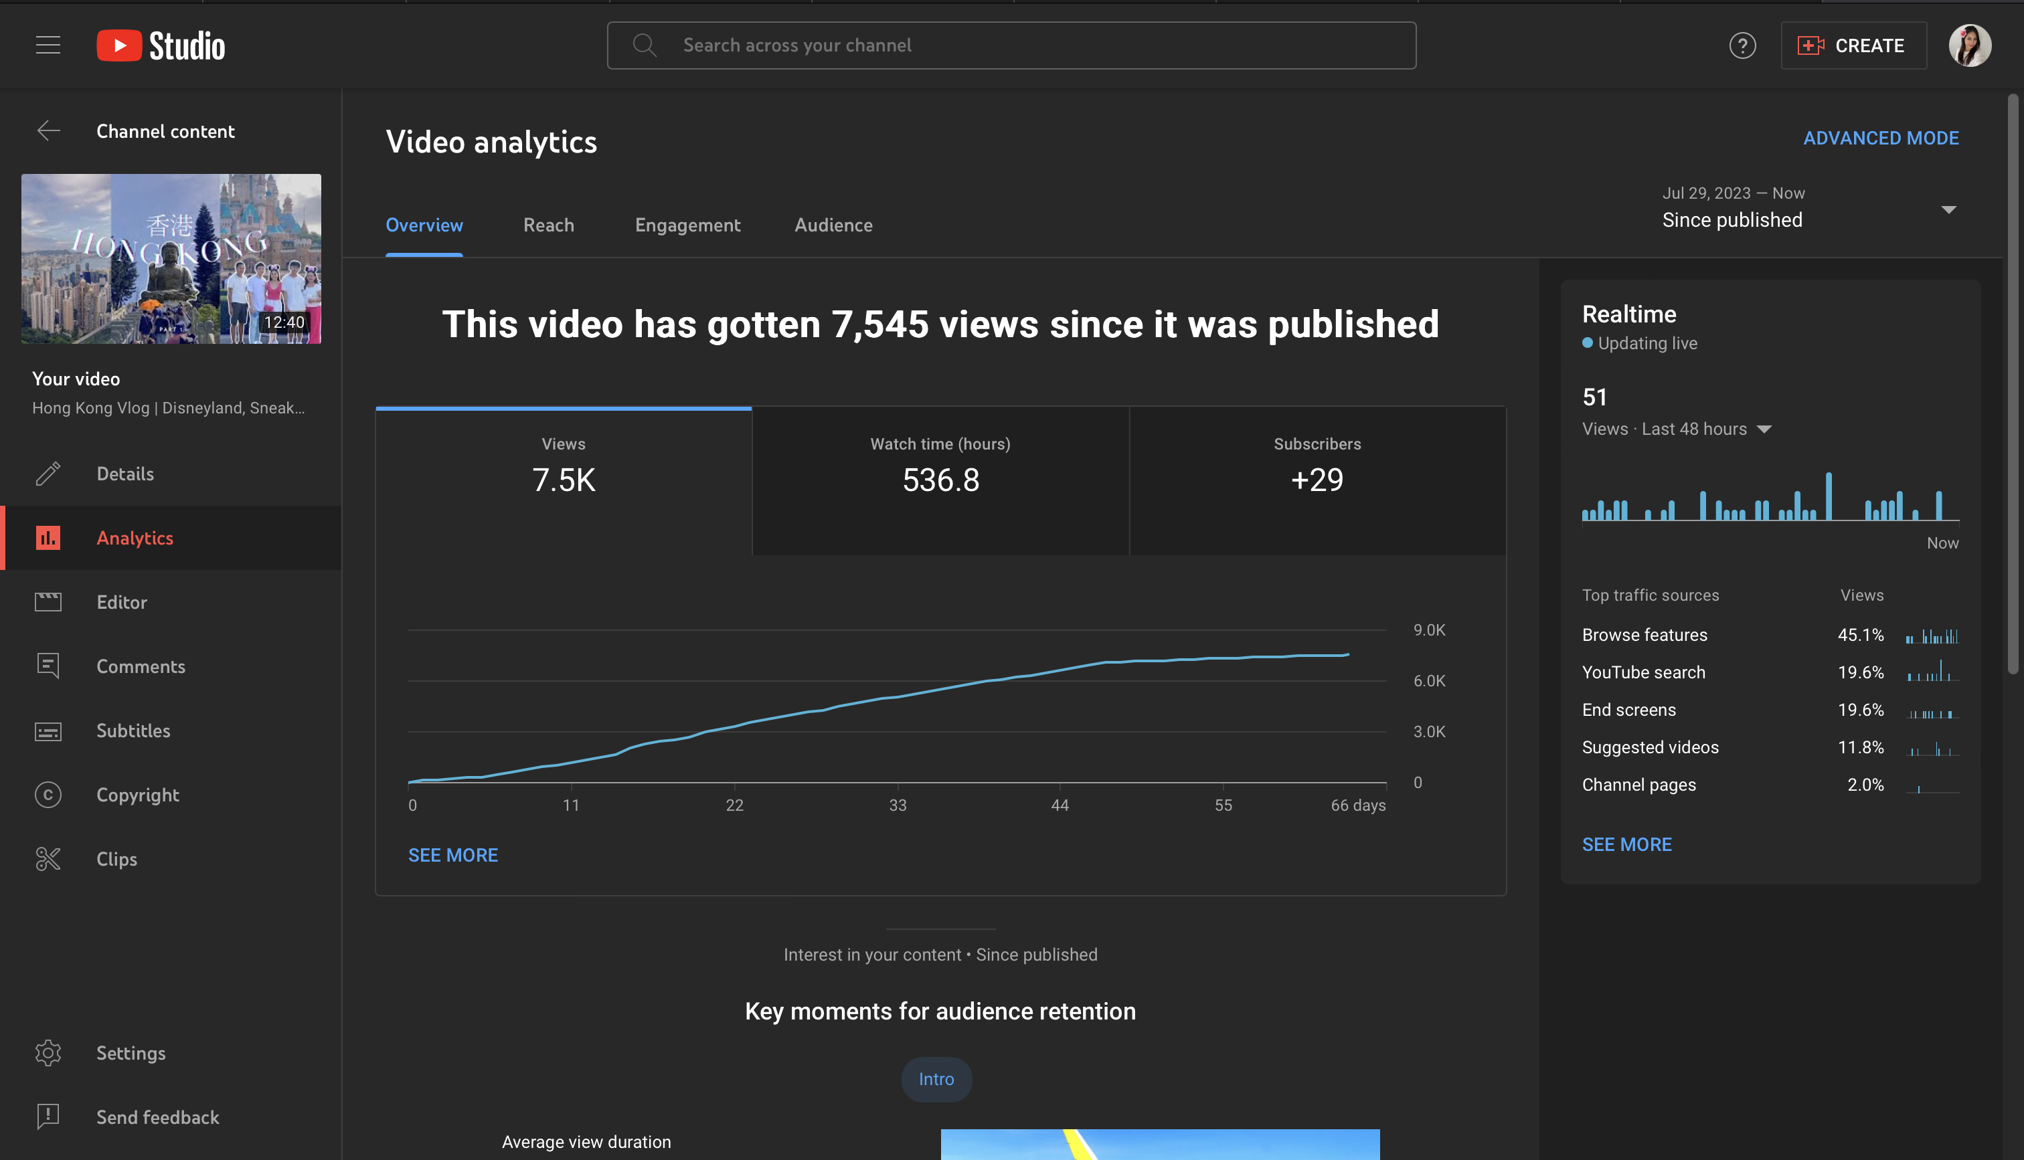2024x1160 pixels.
Task: Open Details via the pencil icon
Action: point(48,474)
